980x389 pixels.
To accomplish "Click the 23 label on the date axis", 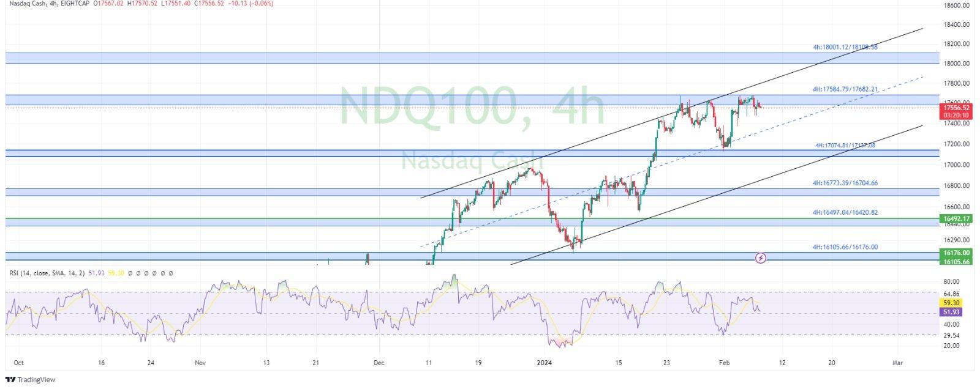I will 666,363.
